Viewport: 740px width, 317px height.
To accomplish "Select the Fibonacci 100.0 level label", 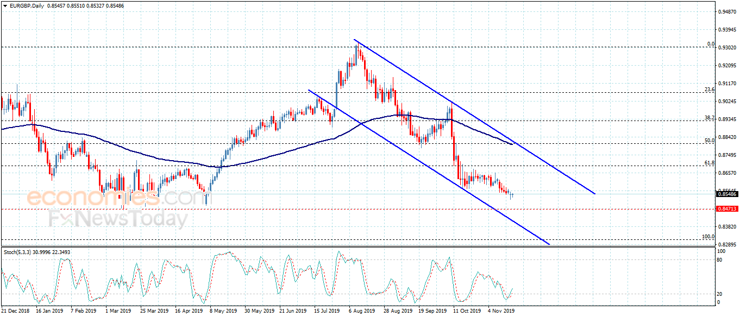I will (x=708, y=237).
